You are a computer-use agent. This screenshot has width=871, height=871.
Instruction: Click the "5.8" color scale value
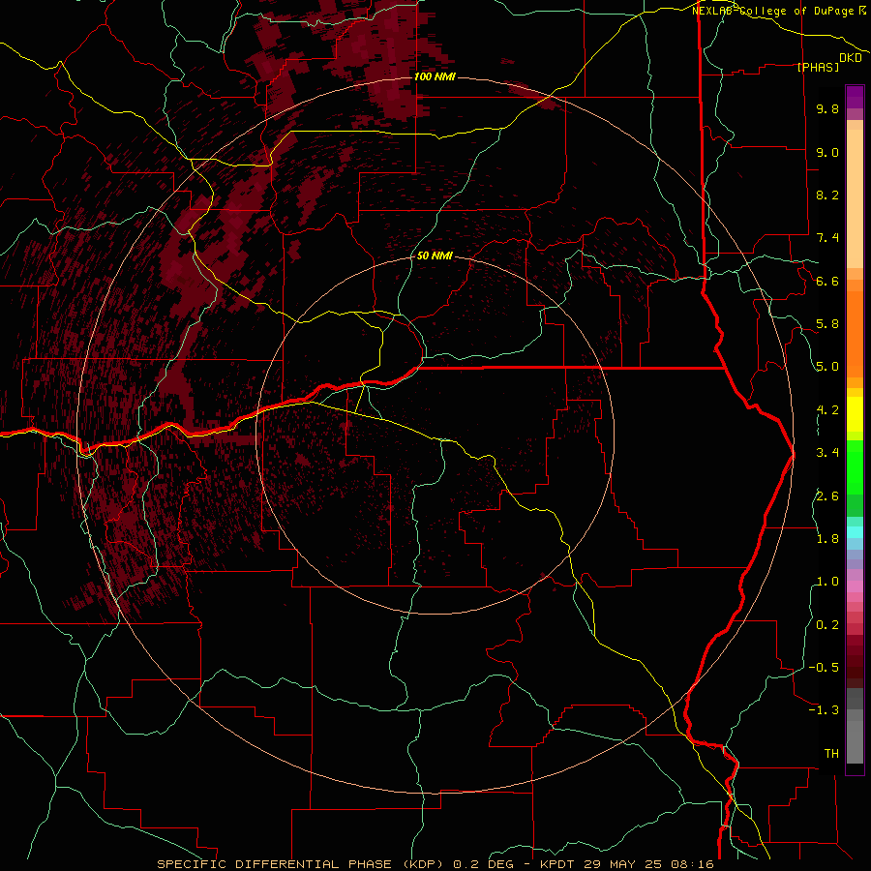(827, 324)
